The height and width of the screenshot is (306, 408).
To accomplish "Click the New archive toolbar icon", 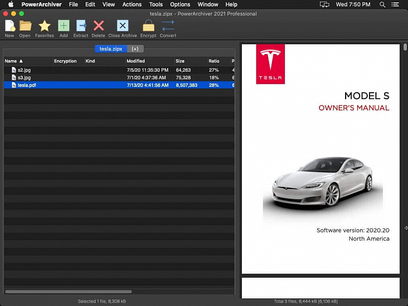I will coord(10,26).
